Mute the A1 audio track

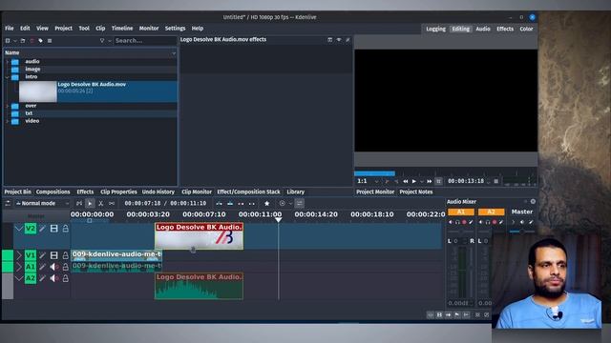point(54,267)
